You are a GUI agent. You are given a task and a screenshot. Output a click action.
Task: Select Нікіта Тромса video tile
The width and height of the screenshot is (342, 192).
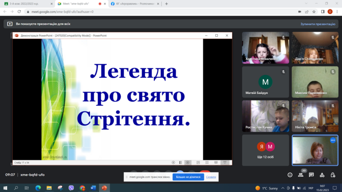315,116
